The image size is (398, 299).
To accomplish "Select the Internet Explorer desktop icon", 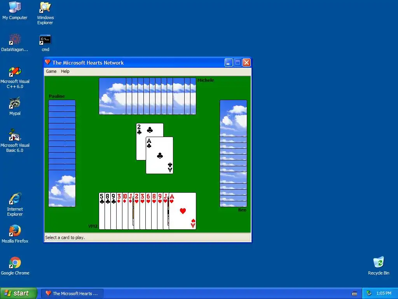I will (15, 205).
